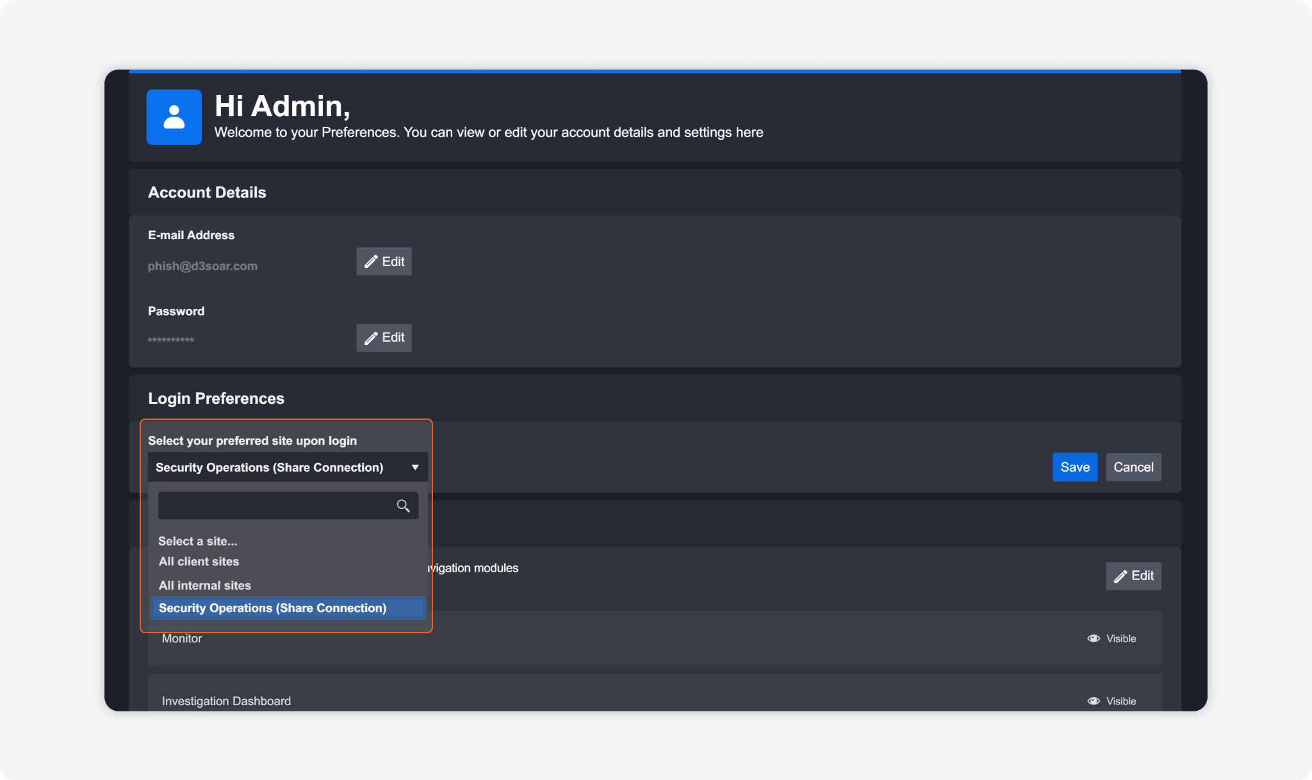Screen dimensions: 1312x780
Task: Click pencil icon on E-mail Edit button
Action: [x=371, y=261]
